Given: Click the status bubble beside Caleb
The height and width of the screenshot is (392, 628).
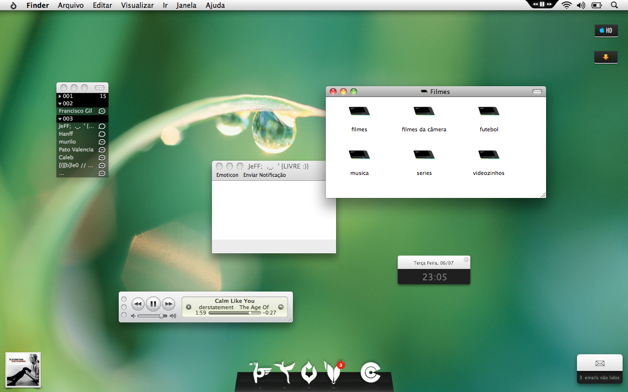Looking at the screenshot, I should tap(102, 157).
